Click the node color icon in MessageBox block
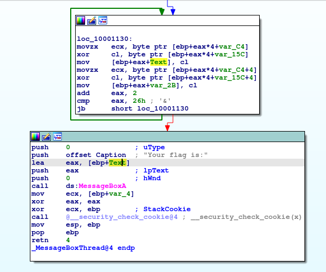 (35, 137)
